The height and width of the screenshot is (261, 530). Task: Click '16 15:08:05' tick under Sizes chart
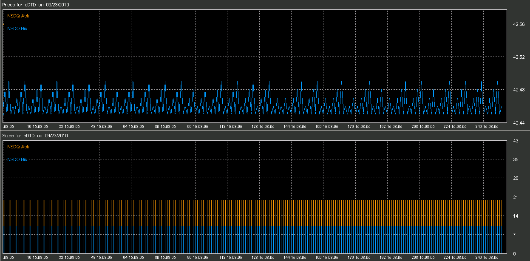(37, 258)
